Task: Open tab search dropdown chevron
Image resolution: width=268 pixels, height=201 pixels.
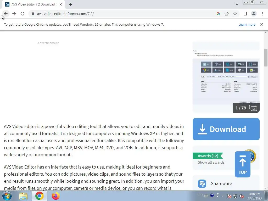Action: pyautogui.click(x=237, y=4)
